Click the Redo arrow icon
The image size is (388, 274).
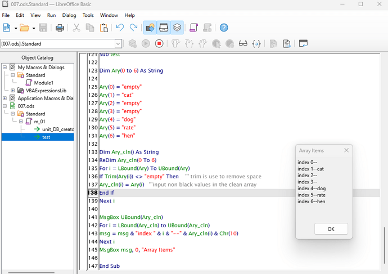click(x=133, y=28)
